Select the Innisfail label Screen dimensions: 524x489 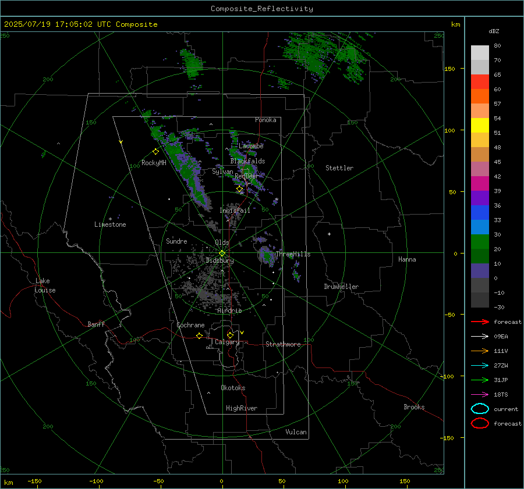(x=235, y=210)
